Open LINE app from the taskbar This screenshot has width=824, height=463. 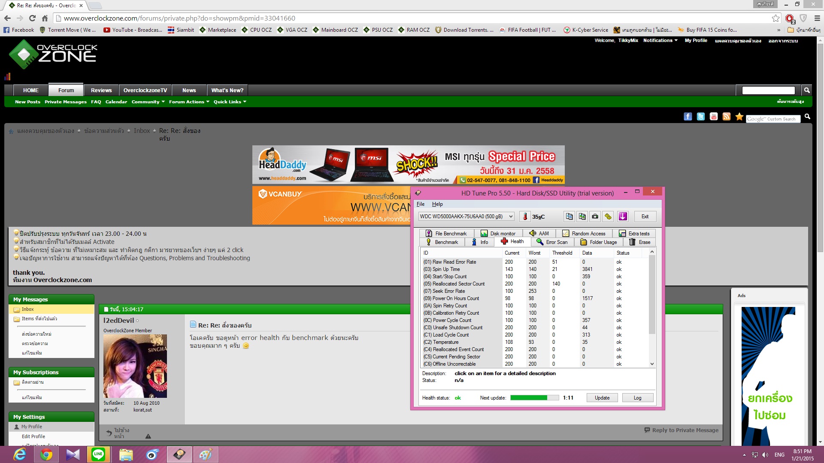(x=98, y=454)
